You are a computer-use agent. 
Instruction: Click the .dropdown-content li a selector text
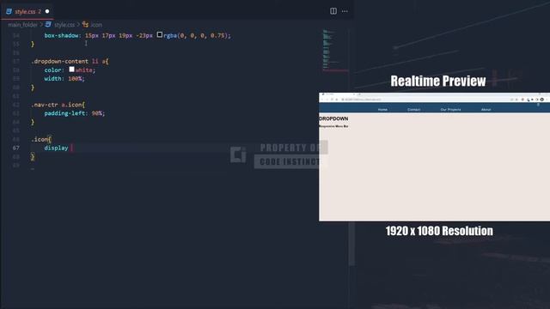(70, 61)
